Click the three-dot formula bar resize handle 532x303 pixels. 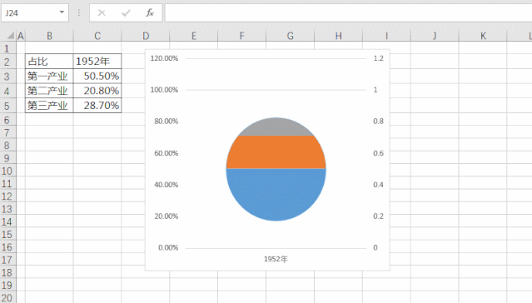coord(79,12)
